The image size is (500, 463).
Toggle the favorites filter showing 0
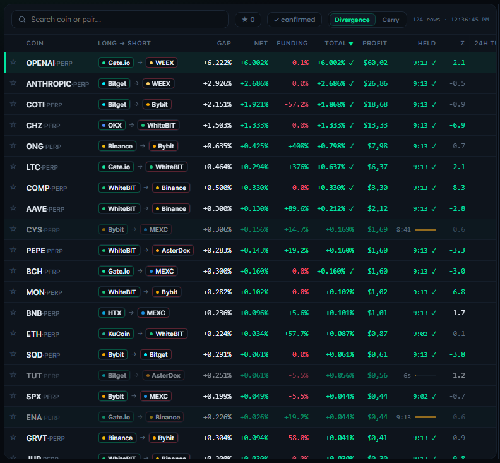coord(248,20)
